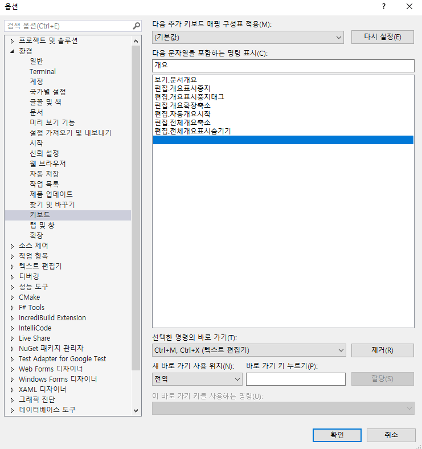The width and height of the screenshot is (422, 449).
Task: Expand Test Adapter for Google Test node
Action: point(12,359)
